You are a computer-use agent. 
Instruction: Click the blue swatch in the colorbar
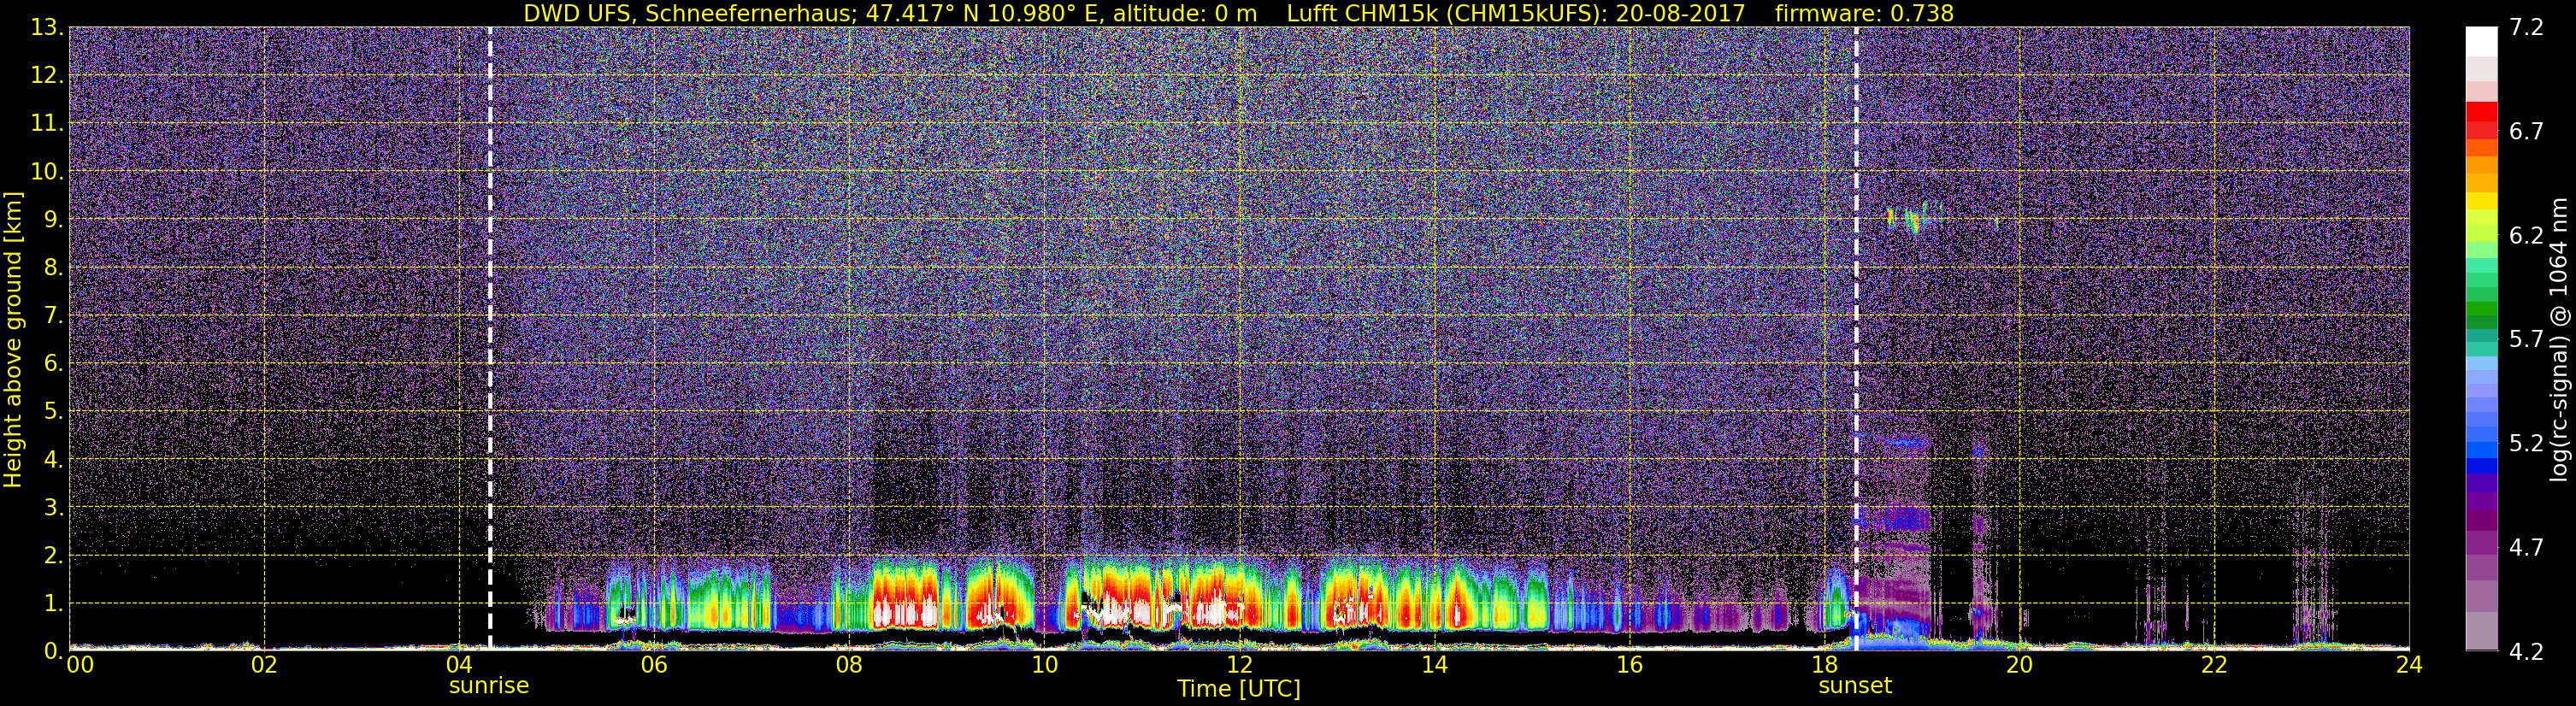2482,465
